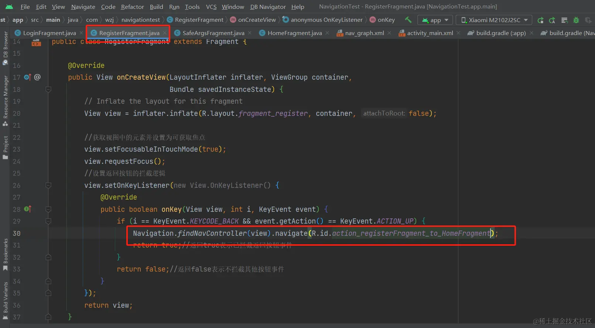The width and height of the screenshot is (595, 328).
Task: Close the RegisterFragment.java tab
Action: pyautogui.click(x=165, y=33)
